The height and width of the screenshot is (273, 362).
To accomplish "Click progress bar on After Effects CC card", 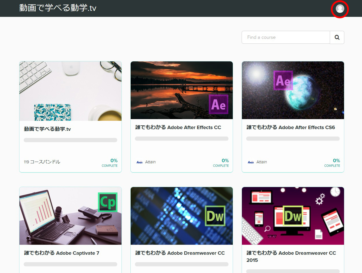I will point(182,138).
